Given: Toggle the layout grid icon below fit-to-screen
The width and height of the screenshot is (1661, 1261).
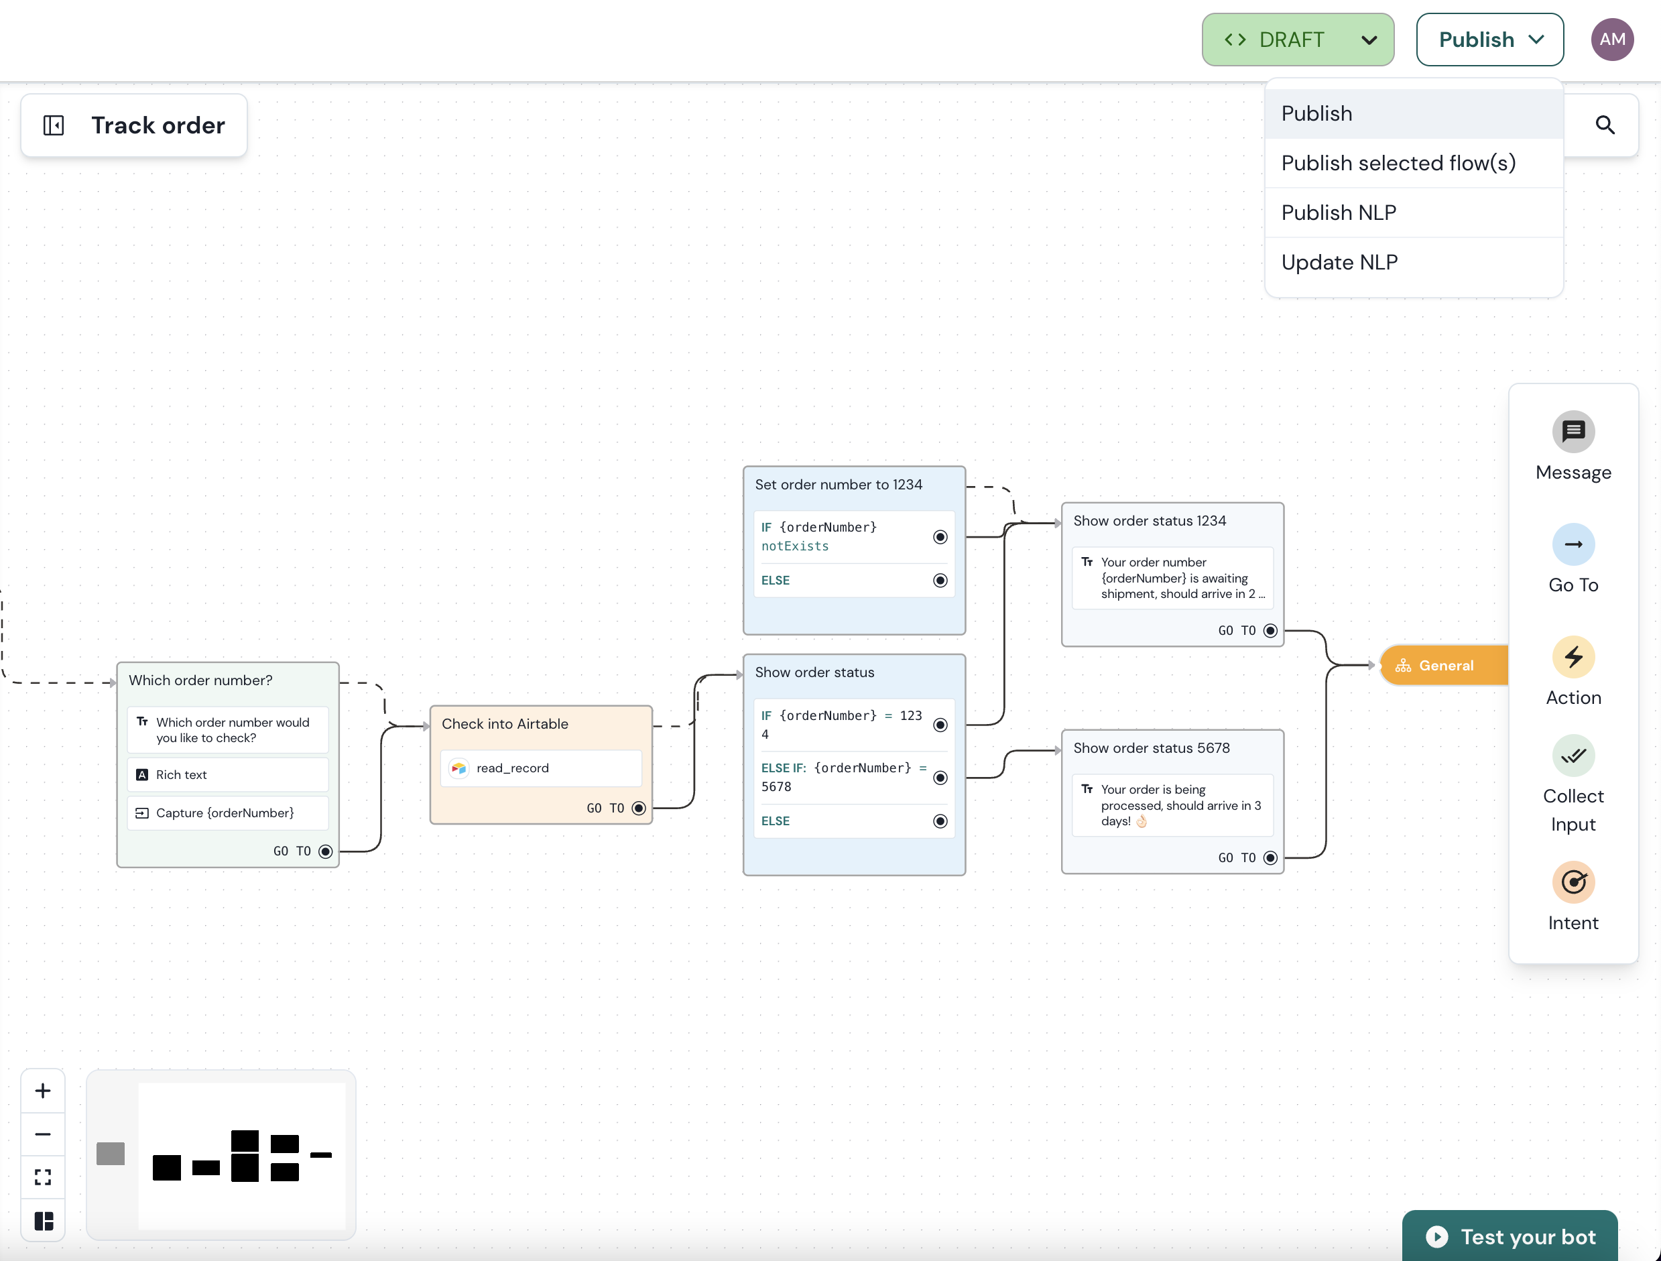Looking at the screenshot, I should point(43,1221).
